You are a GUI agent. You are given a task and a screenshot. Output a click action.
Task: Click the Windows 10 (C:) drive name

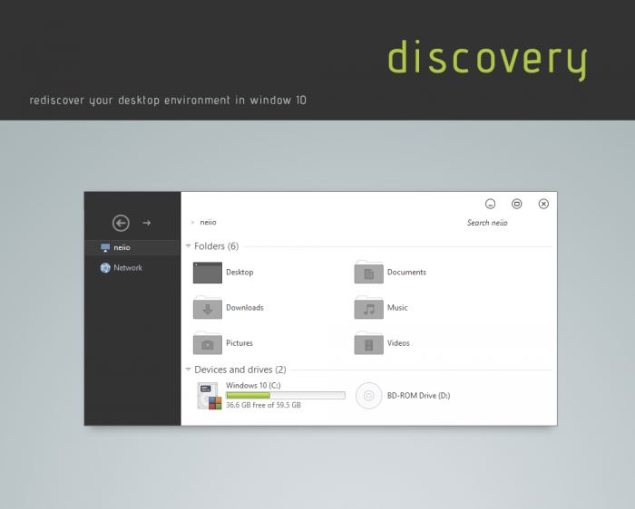tap(253, 385)
